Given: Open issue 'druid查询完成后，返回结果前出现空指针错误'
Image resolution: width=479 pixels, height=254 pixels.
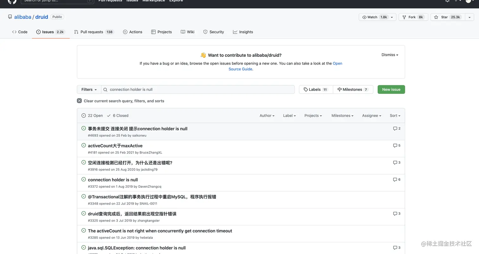Looking at the screenshot, I should (132, 214).
